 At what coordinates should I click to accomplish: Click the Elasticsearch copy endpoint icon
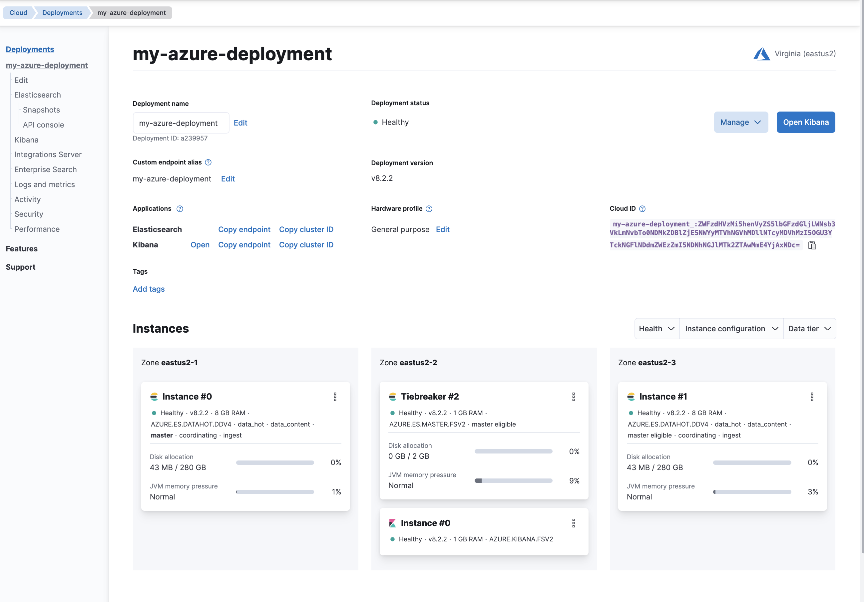pos(244,228)
